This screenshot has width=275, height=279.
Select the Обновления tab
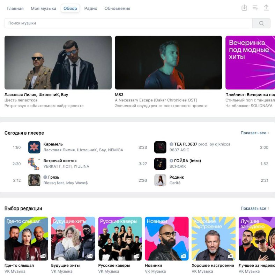tap(117, 8)
